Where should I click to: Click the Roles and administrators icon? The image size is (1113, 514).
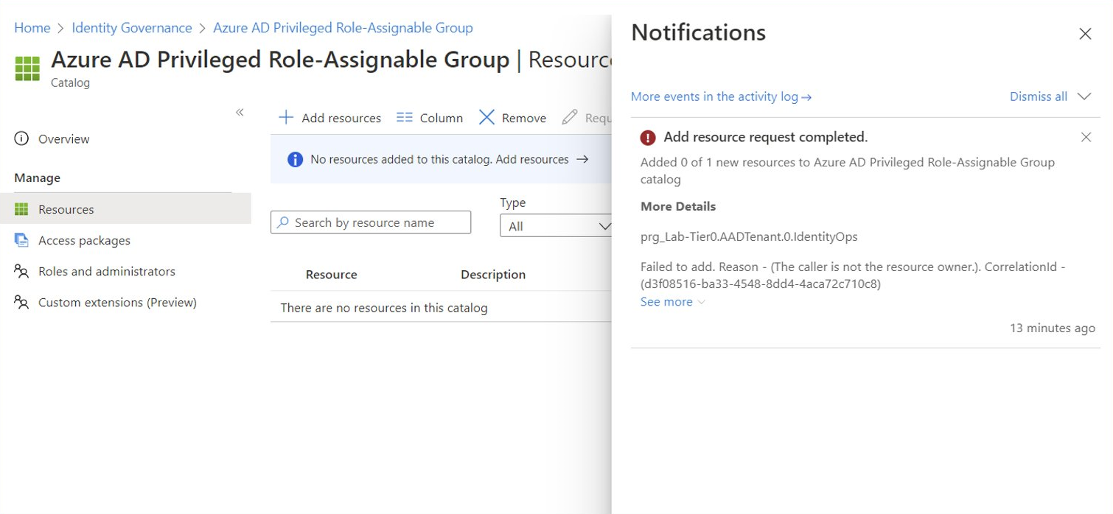pyautogui.click(x=21, y=271)
